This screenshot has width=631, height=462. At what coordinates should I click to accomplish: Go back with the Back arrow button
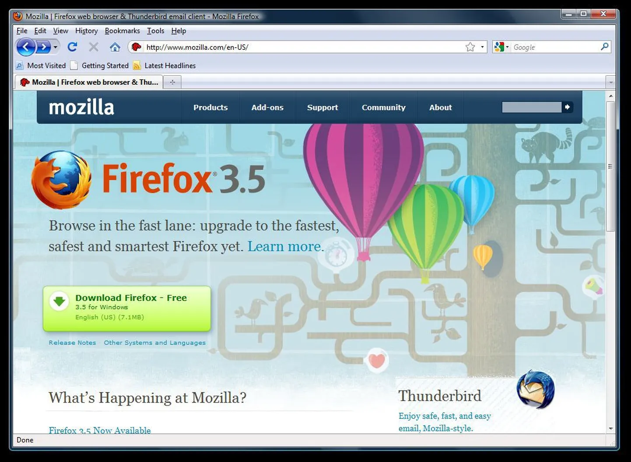[26, 47]
